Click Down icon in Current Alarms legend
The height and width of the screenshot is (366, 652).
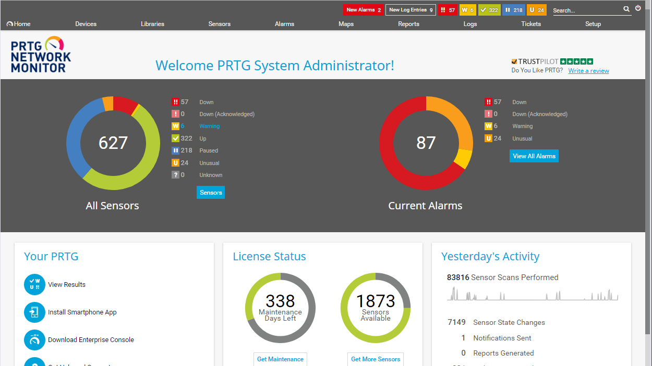pyautogui.click(x=489, y=102)
